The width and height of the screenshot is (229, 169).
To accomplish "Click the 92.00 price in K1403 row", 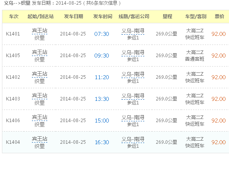I will click(218, 99).
